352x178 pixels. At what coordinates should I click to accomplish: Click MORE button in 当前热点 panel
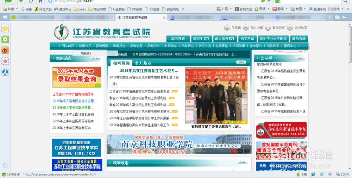(x=95, y=58)
